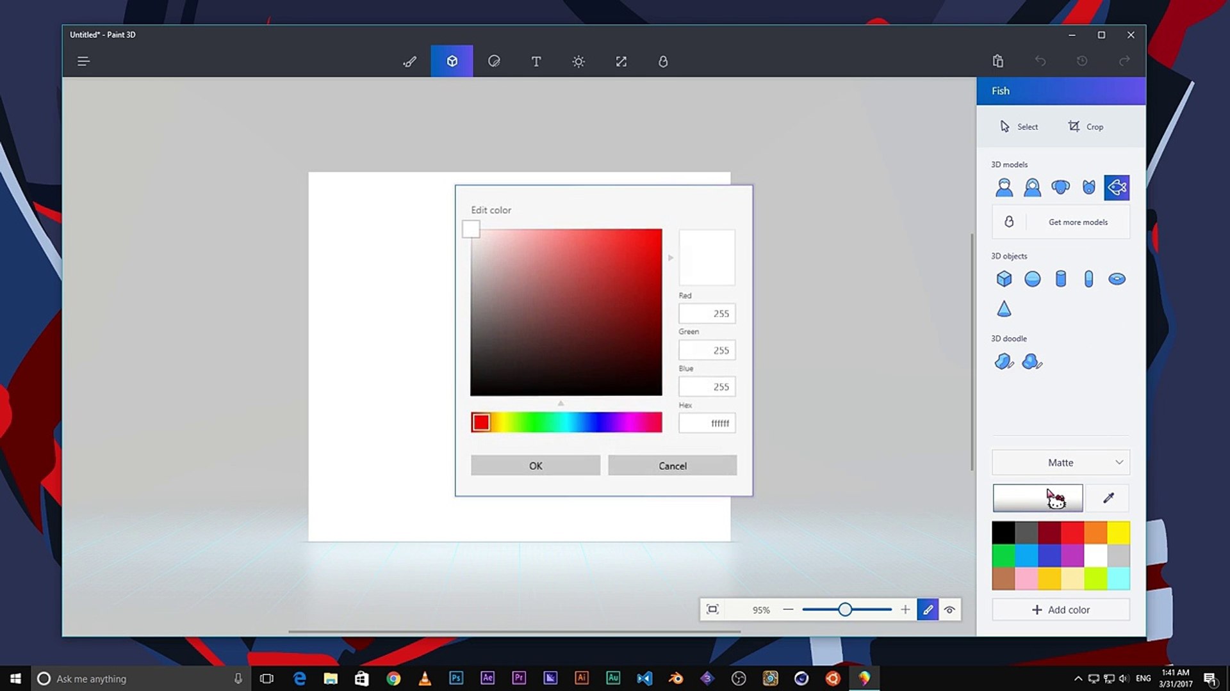Toggle the eye view mode button
The height and width of the screenshot is (691, 1230).
949,610
